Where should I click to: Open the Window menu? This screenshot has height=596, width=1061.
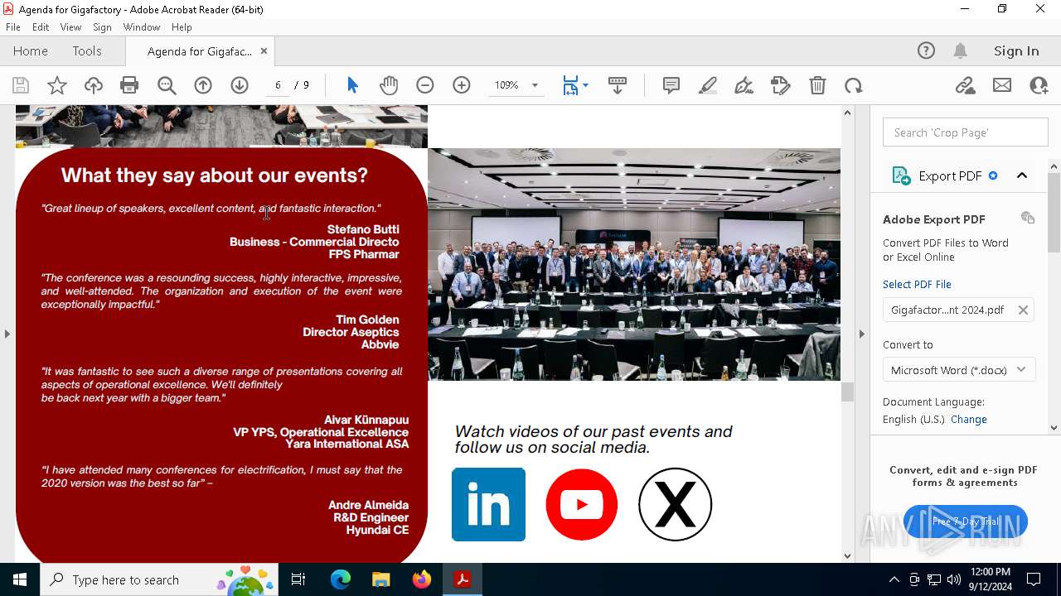142,27
